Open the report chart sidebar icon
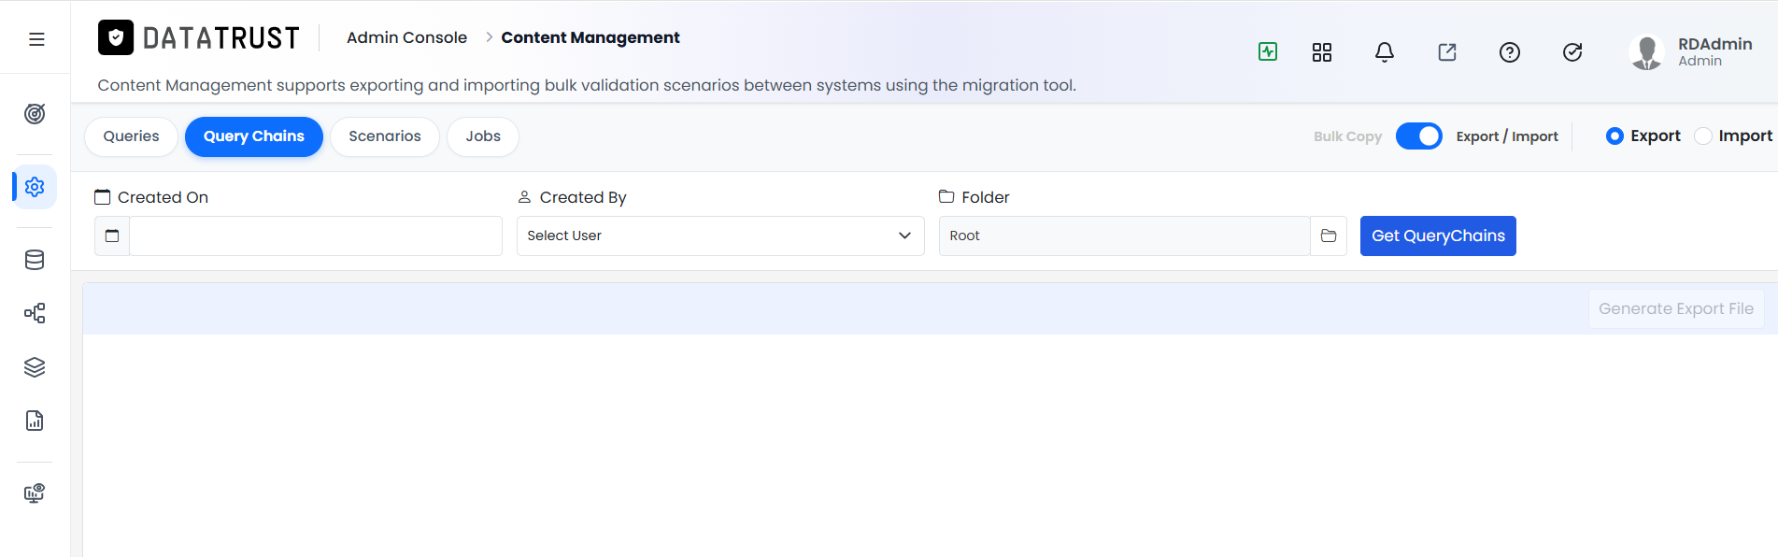 35,421
